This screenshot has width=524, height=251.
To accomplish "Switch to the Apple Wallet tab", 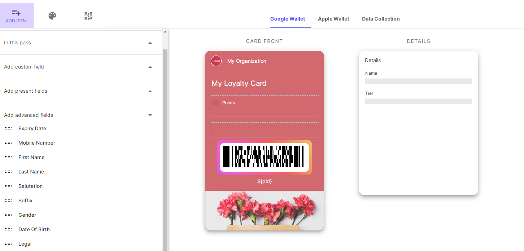I will click(x=333, y=19).
